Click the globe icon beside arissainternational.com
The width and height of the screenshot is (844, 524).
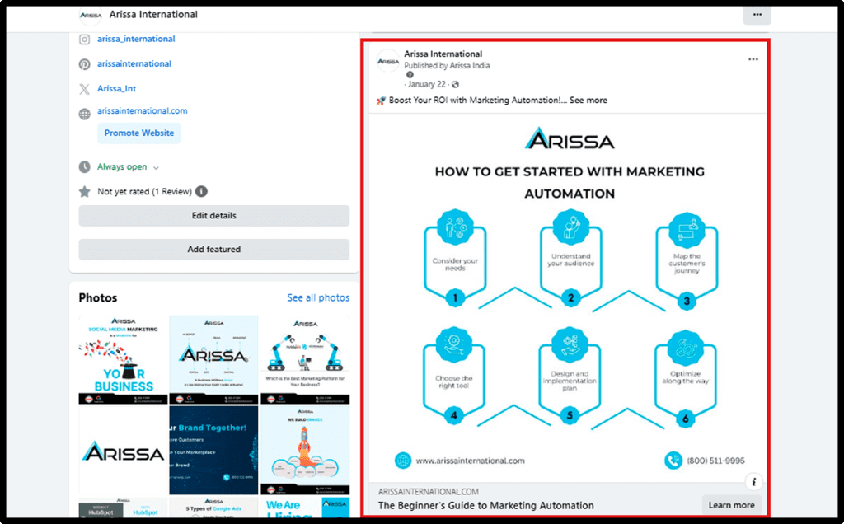coord(85,114)
